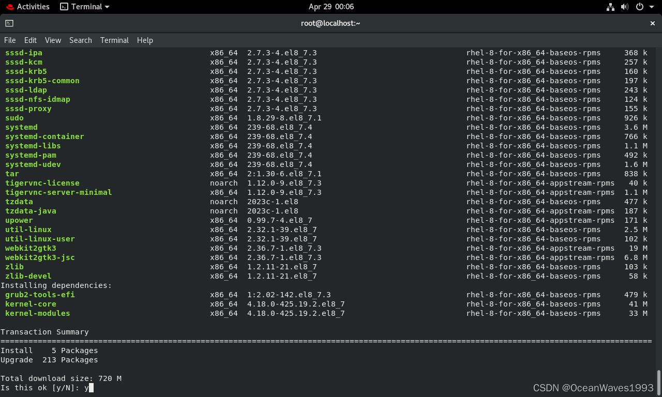Click the systemd-pam package name
Screen dimensions: 662x397
31,155
